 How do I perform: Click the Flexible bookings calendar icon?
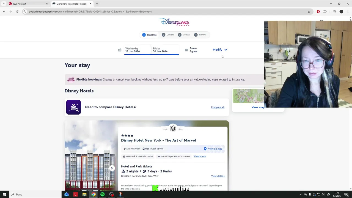71,79
